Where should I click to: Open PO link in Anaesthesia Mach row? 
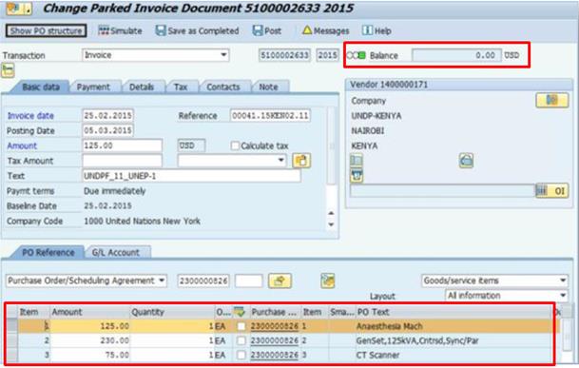click(275, 326)
